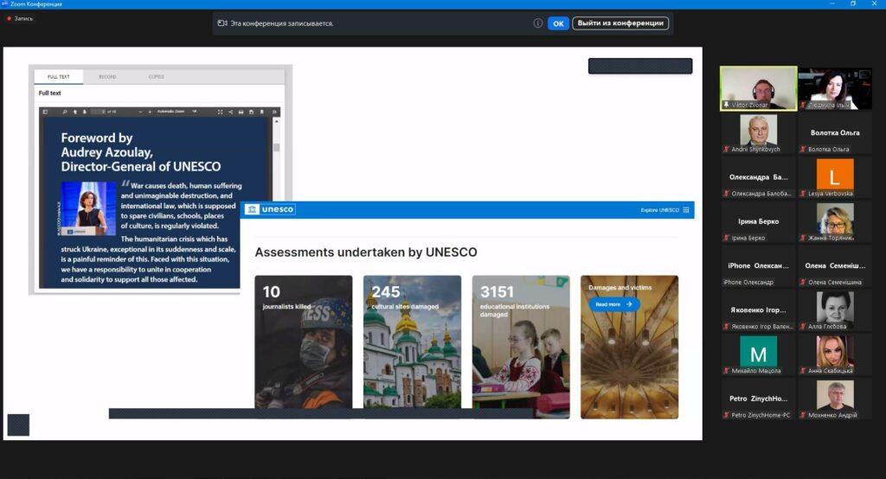Select Анна Скабицька participant tile
The image size is (886, 479).
(x=835, y=354)
